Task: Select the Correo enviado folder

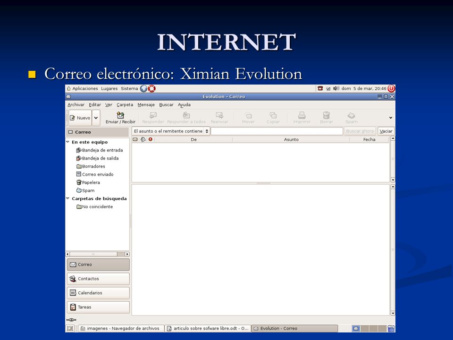Action: (x=95, y=174)
